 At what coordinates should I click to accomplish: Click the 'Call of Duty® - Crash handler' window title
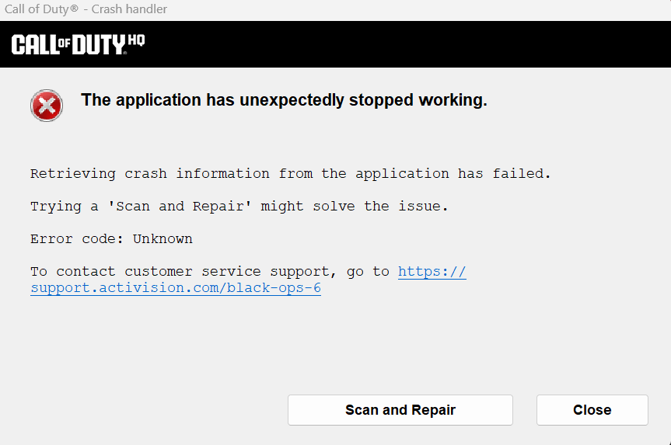click(86, 9)
